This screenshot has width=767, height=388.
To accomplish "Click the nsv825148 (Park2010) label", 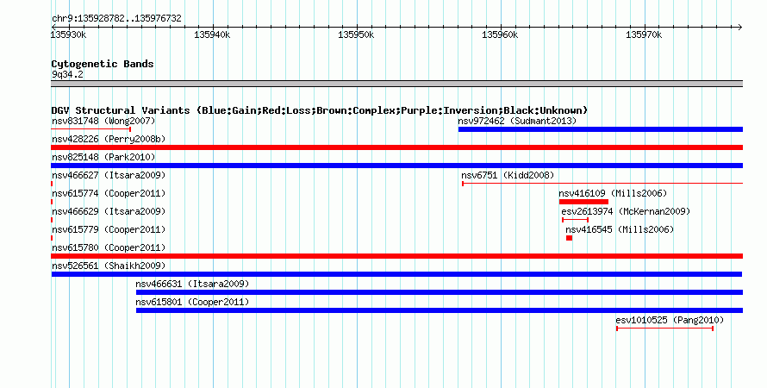I will (103, 157).
